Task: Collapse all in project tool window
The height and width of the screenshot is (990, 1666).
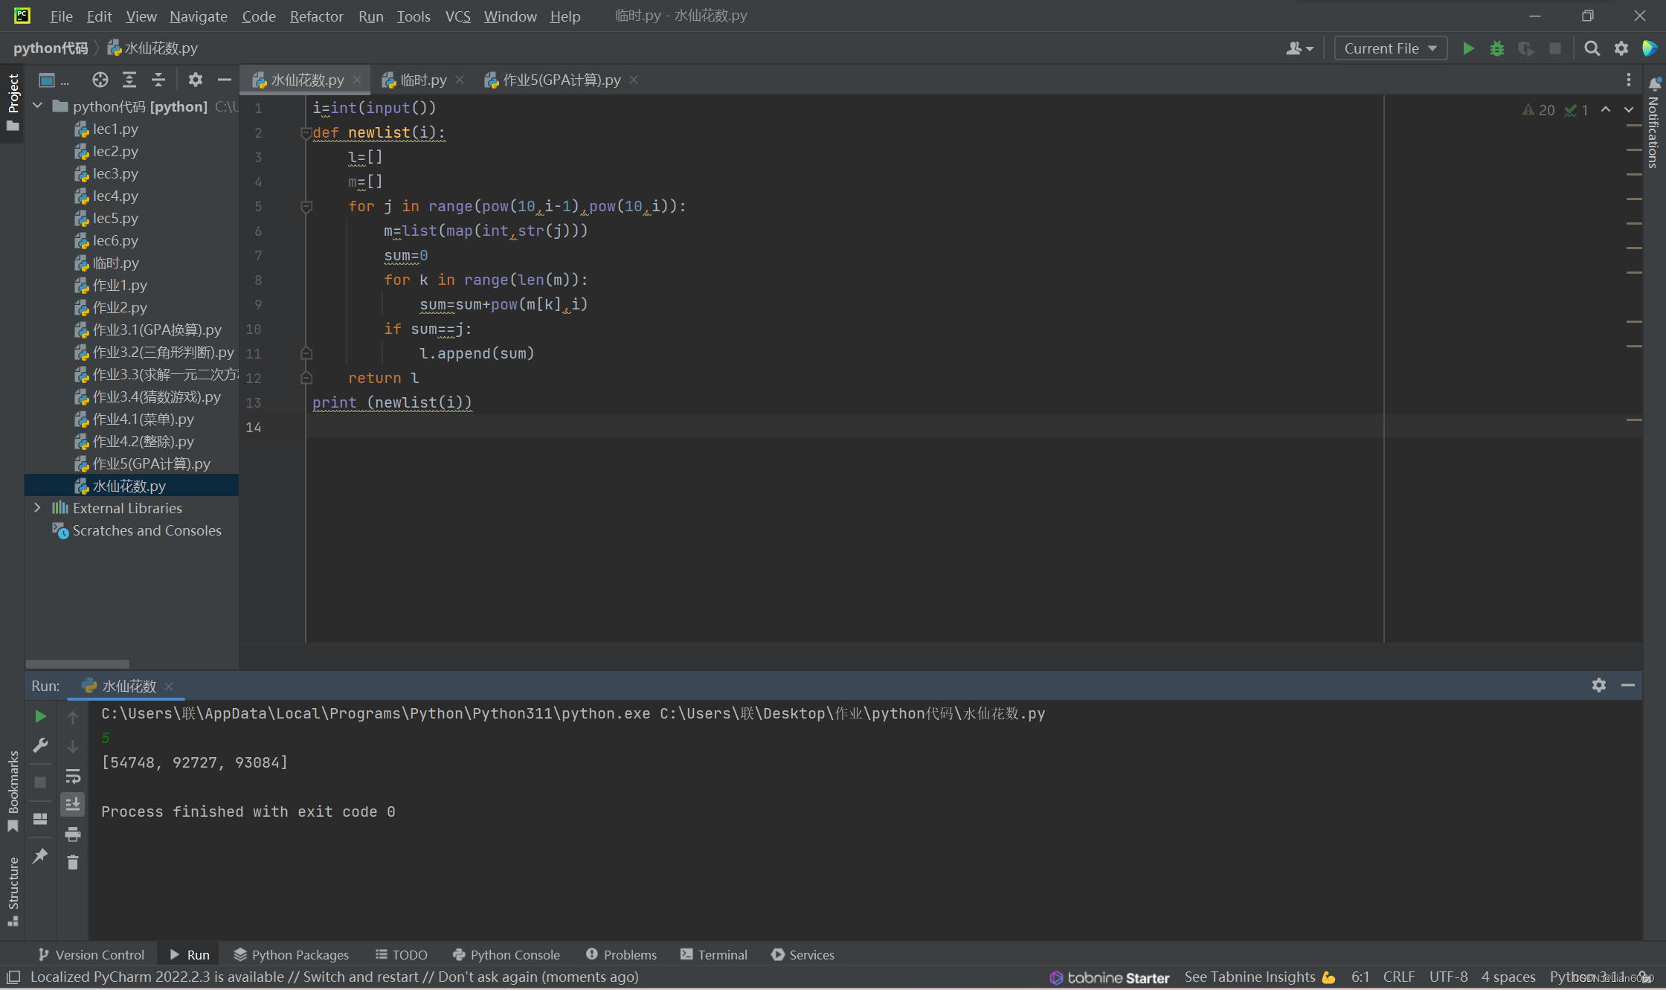Action: pyautogui.click(x=158, y=80)
